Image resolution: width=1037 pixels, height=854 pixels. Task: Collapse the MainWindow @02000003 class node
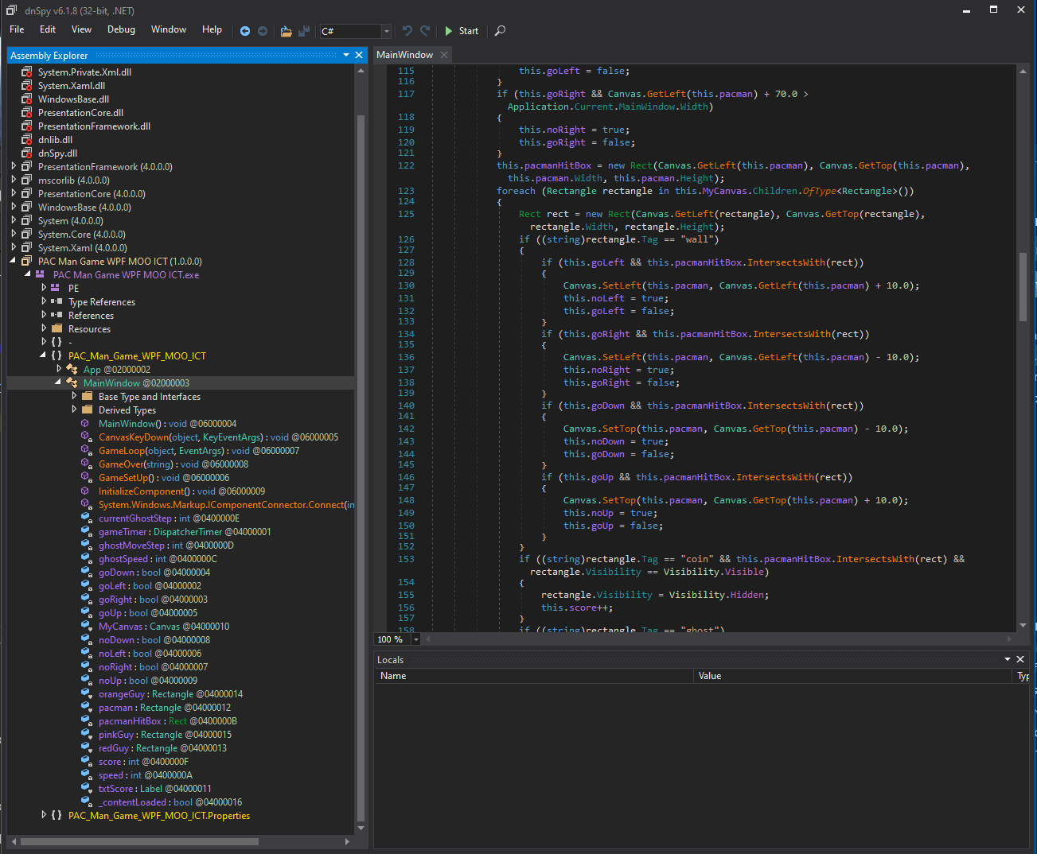[x=58, y=382]
